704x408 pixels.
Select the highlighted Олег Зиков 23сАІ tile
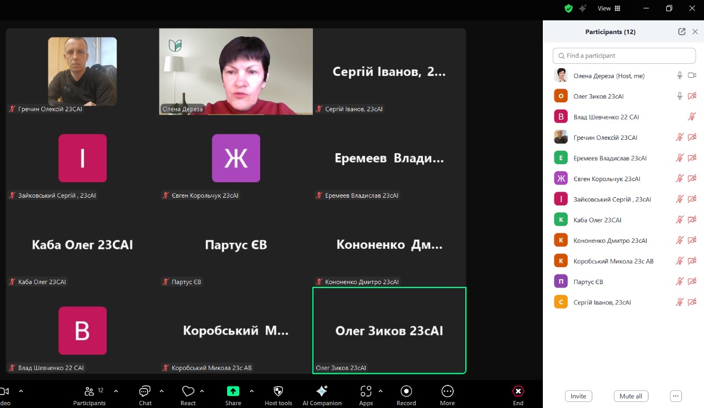(389, 330)
